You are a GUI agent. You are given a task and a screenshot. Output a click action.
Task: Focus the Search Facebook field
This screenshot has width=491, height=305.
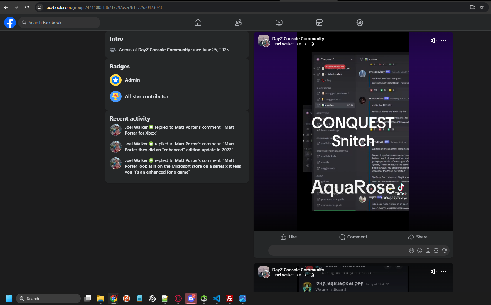click(59, 23)
